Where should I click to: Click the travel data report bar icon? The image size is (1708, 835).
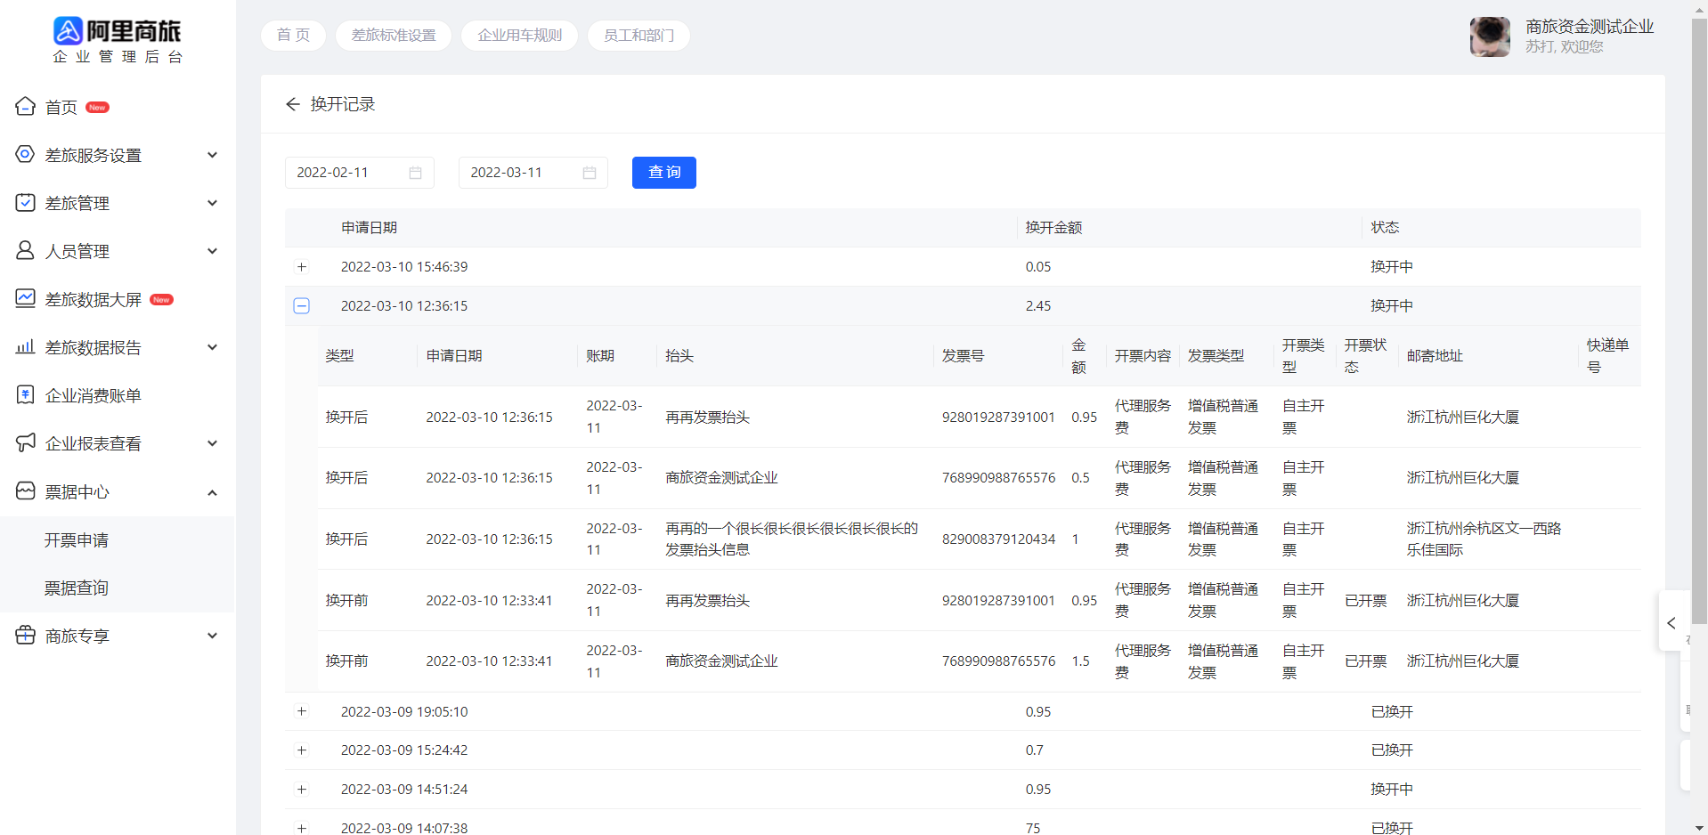click(26, 347)
